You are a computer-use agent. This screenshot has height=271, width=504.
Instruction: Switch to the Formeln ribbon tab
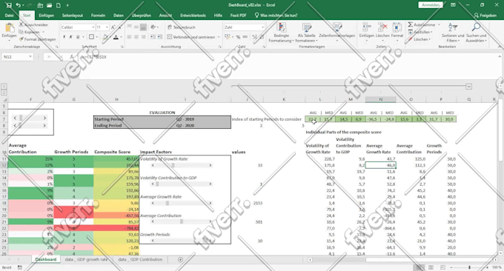point(98,15)
